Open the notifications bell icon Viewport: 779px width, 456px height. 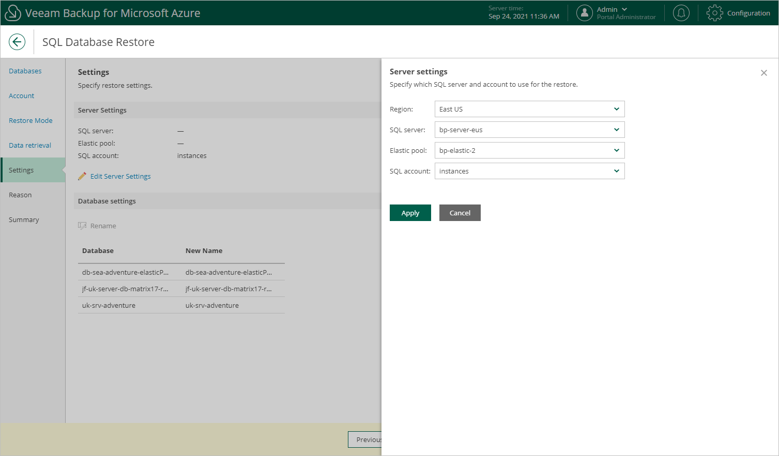click(x=681, y=13)
